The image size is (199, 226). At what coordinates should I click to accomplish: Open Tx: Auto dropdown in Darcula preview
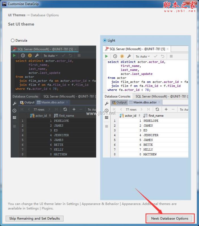[51, 56]
